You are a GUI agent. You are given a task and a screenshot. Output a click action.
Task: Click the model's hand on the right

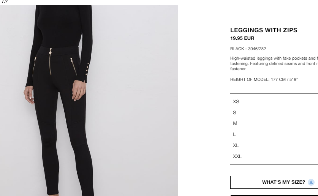click(x=79, y=90)
